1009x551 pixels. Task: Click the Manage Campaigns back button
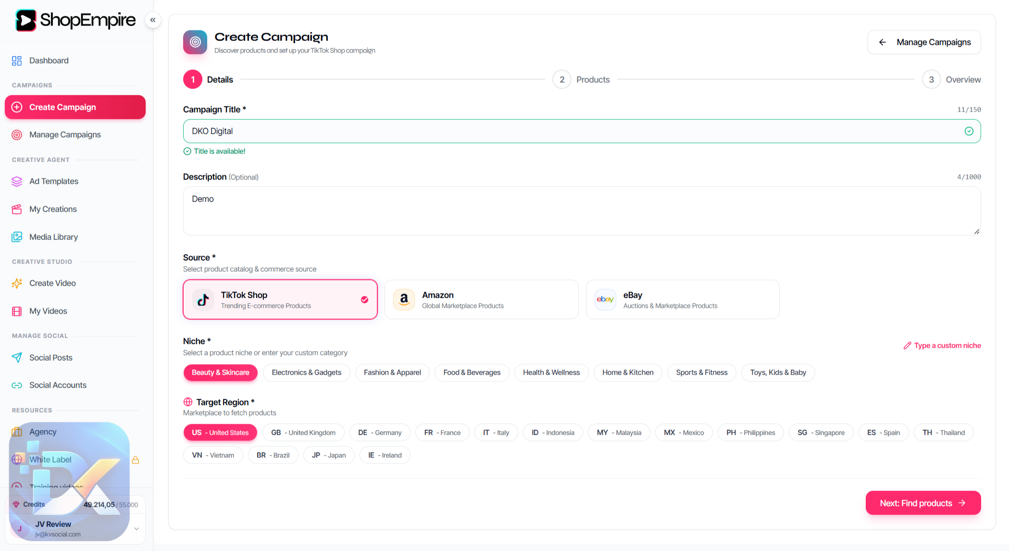tap(924, 42)
